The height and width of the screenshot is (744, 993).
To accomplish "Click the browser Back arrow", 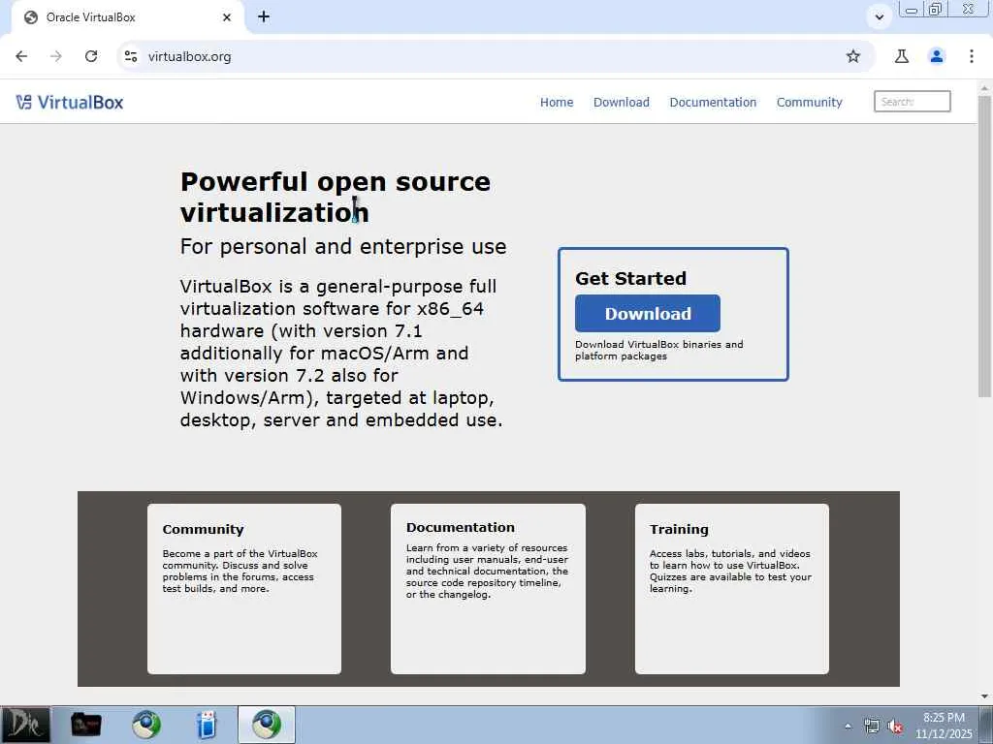I will tap(21, 56).
